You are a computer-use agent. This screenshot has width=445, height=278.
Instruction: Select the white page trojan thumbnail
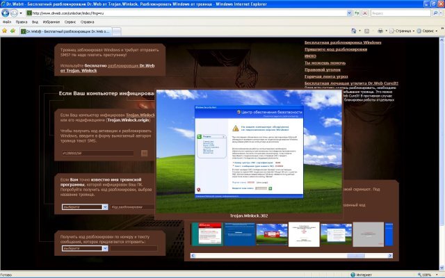point(304,234)
